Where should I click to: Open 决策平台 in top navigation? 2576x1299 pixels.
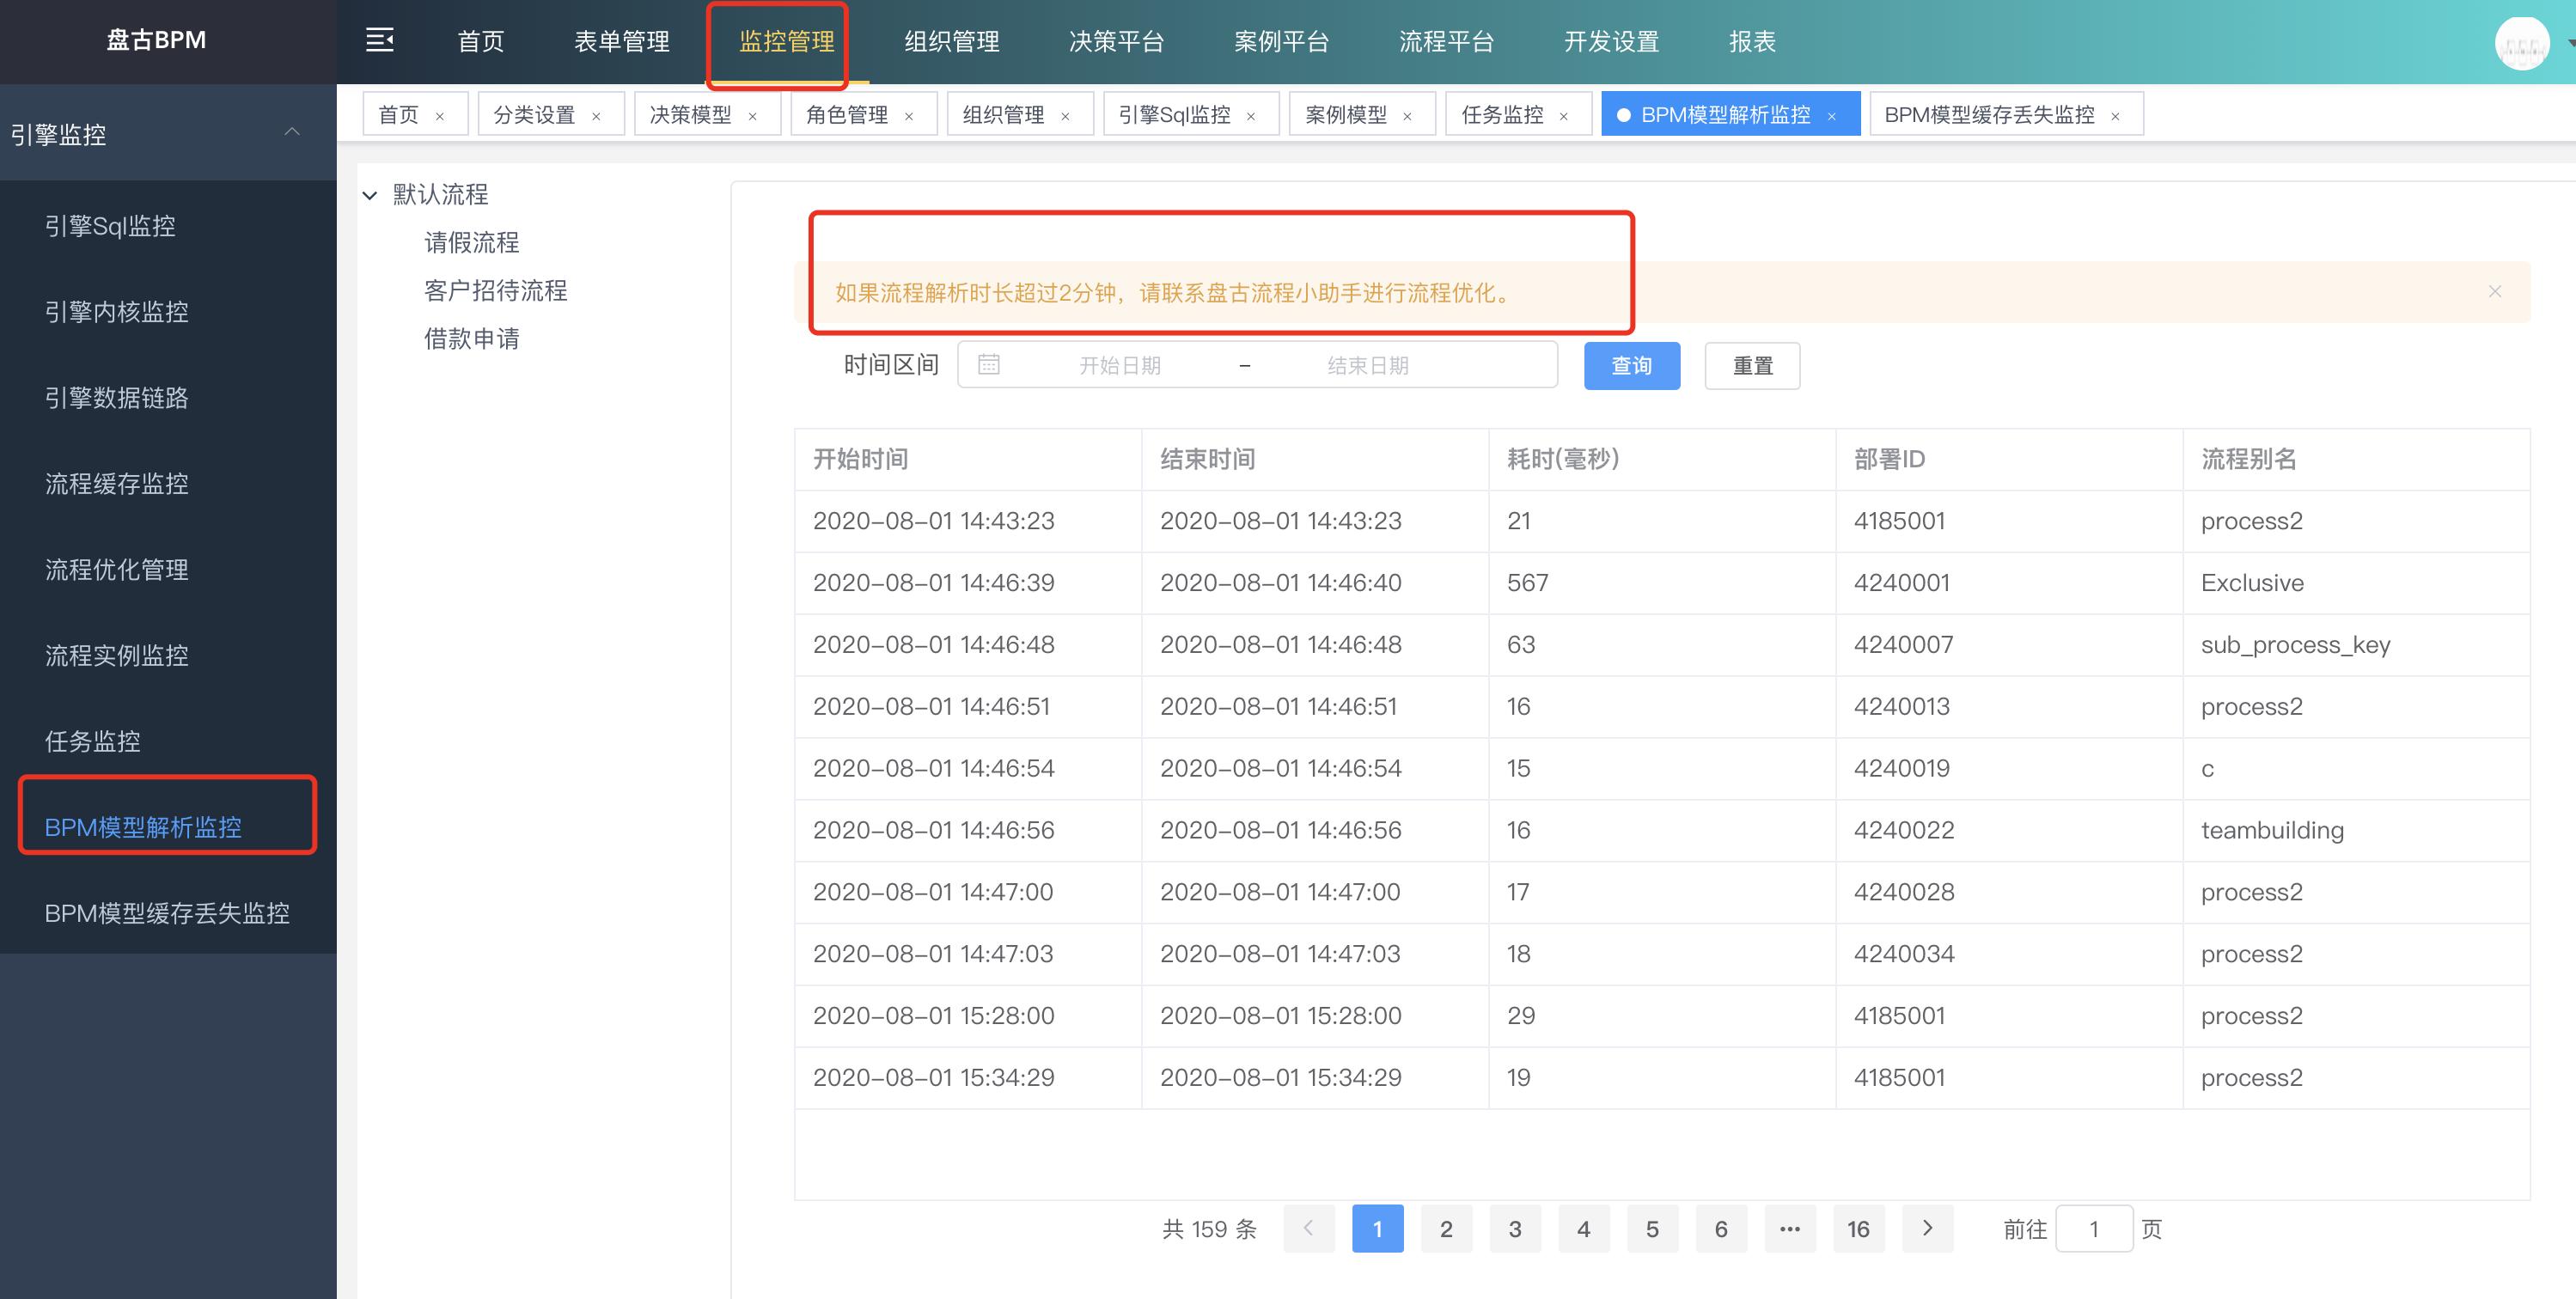(x=1116, y=41)
